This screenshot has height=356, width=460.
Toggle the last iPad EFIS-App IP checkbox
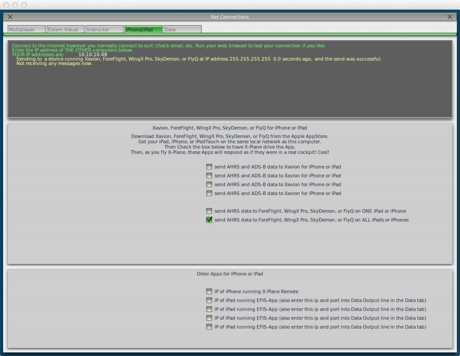(209, 327)
